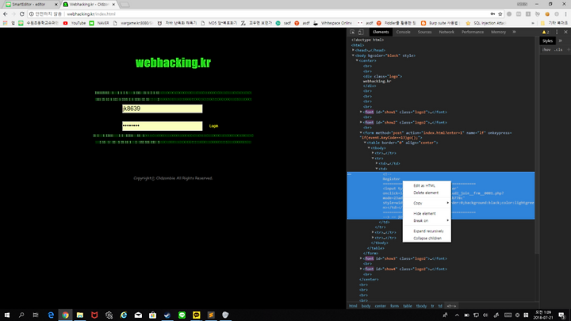Viewport: 571px width, 321px height.
Task: Click the address bar URL
Action: [x=91, y=13]
